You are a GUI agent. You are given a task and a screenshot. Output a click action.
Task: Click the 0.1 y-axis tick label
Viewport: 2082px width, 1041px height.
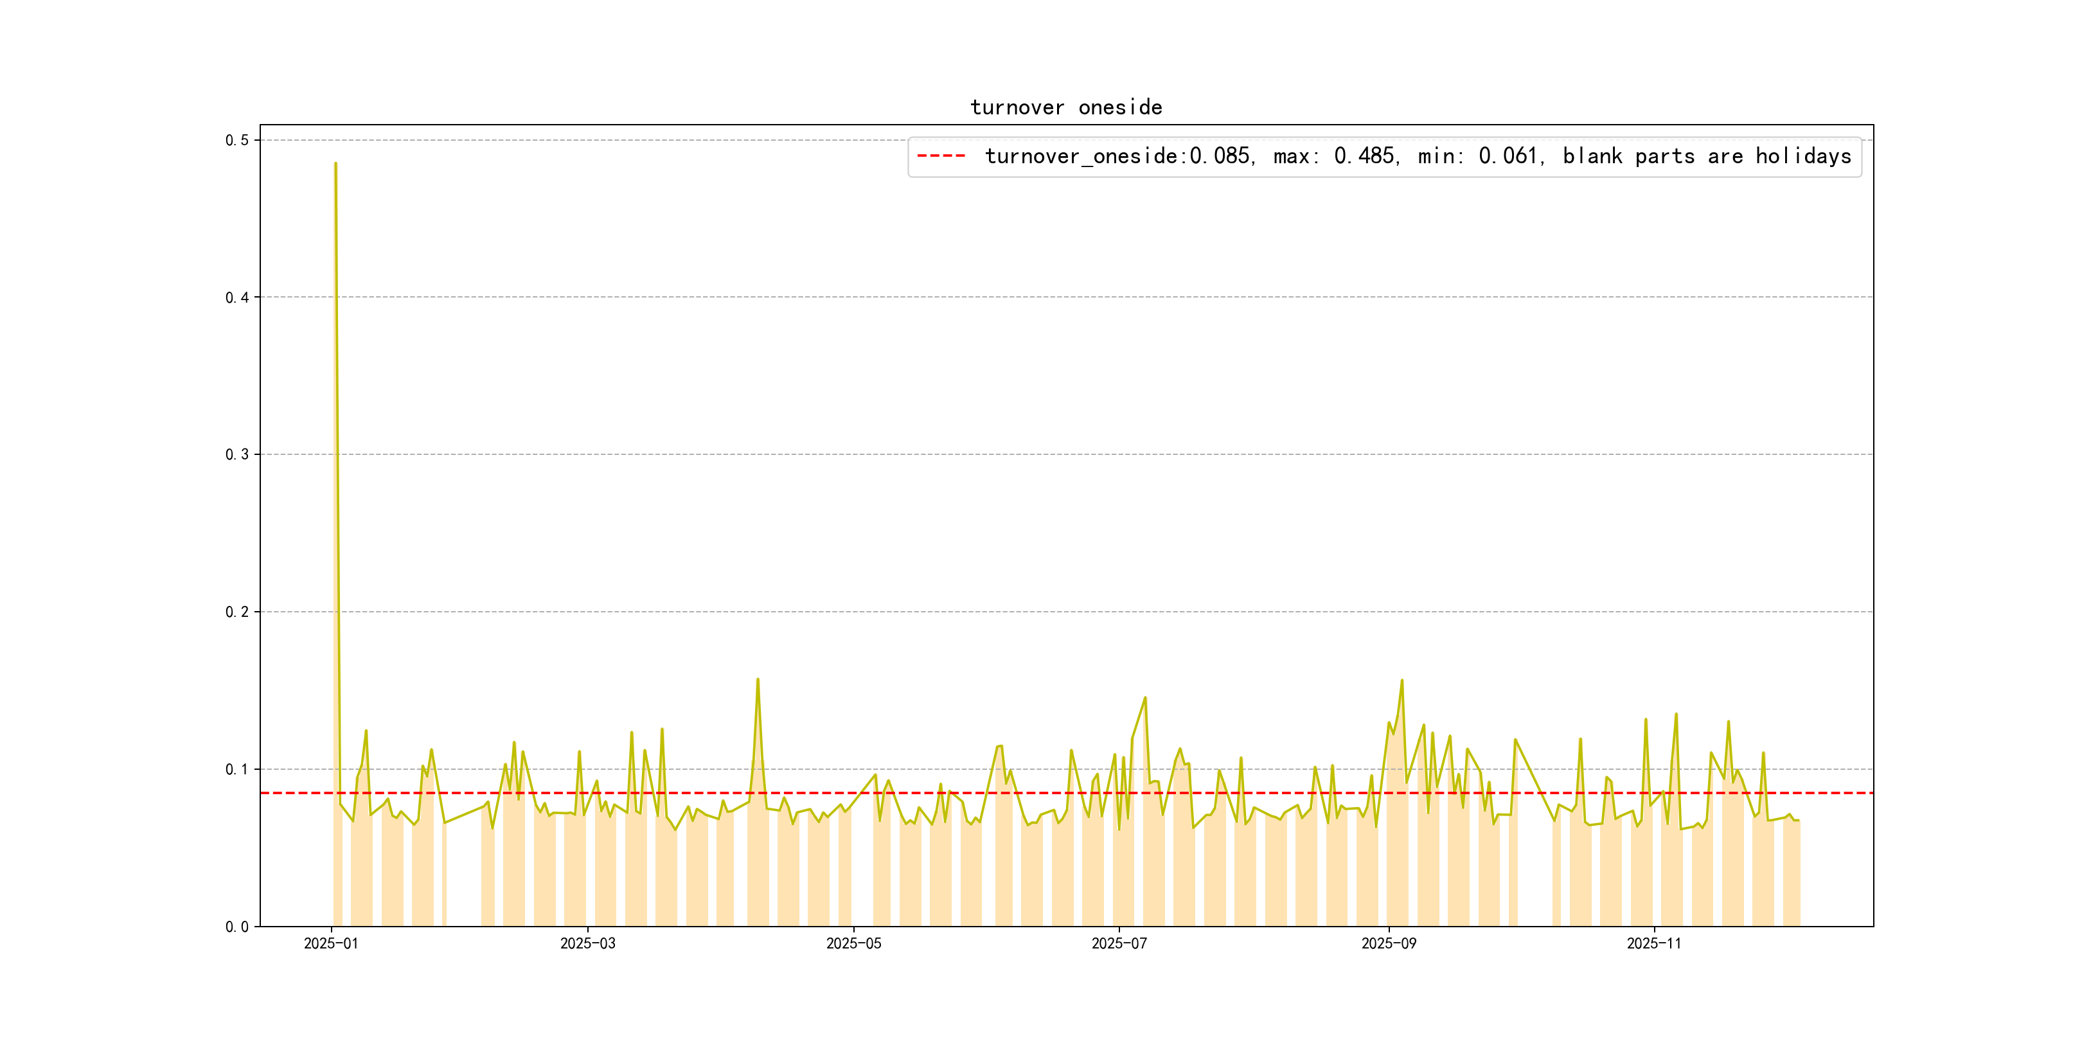click(x=237, y=769)
